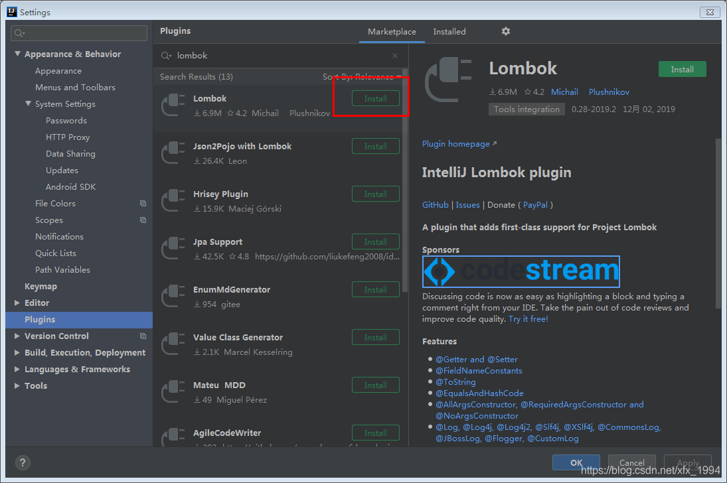Click the AgileCodeWriter plugin icon

point(173,437)
